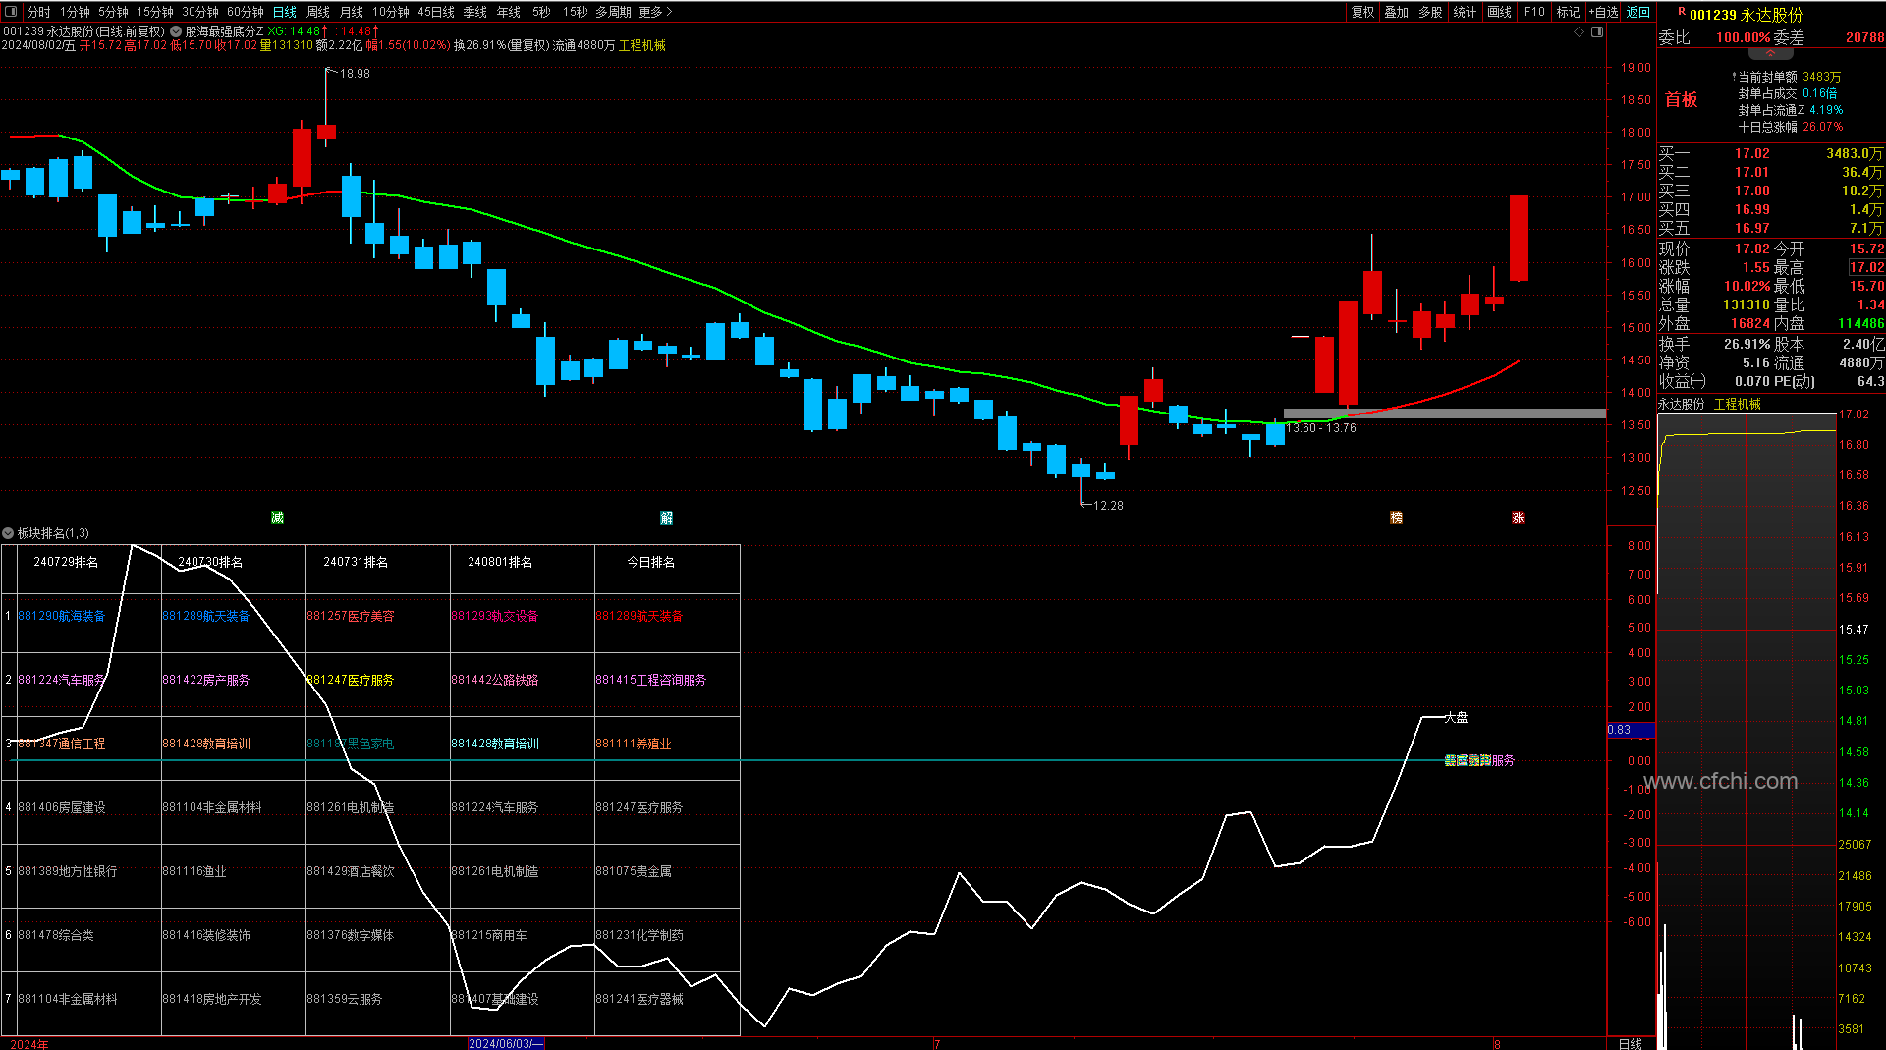Click the red 涨 marker icon
This screenshot has width=1886, height=1050.
tap(1518, 517)
